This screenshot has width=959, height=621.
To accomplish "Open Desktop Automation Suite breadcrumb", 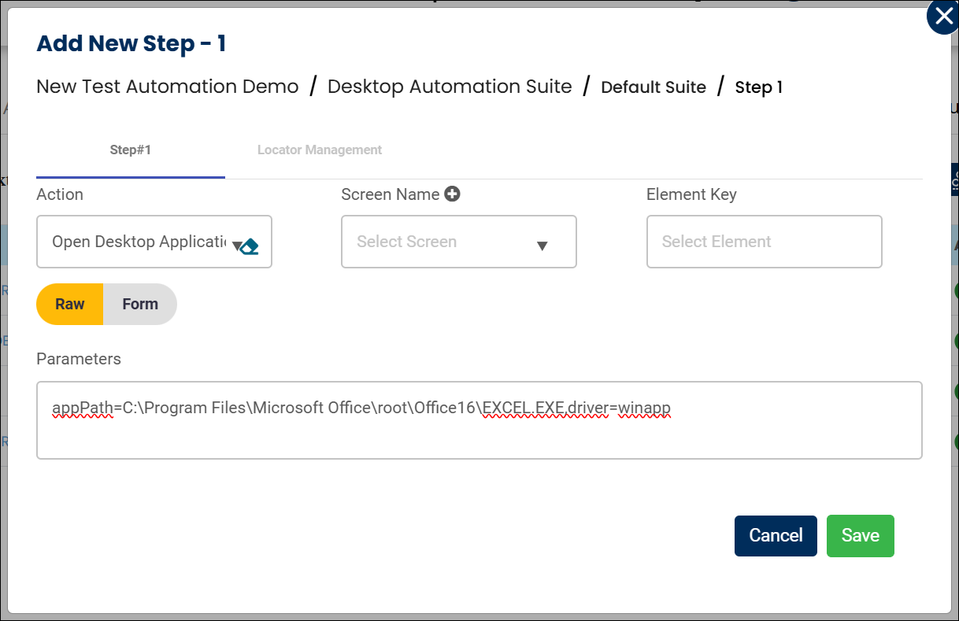I will pyautogui.click(x=450, y=87).
